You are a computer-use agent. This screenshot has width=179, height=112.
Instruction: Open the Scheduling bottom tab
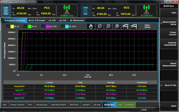click(42, 105)
